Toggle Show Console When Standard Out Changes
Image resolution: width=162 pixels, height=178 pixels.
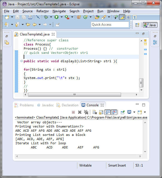pos(108,112)
